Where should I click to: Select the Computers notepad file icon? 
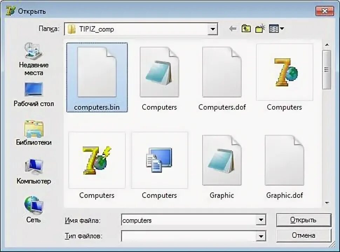[x=159, y=72]
